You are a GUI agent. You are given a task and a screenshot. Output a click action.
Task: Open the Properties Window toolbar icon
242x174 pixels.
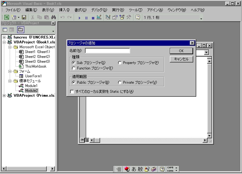pos(115,18)
